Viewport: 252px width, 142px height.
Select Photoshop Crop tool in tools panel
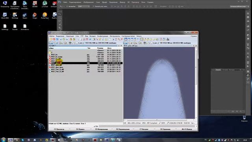pyautogui.click(x=60, y=28)
